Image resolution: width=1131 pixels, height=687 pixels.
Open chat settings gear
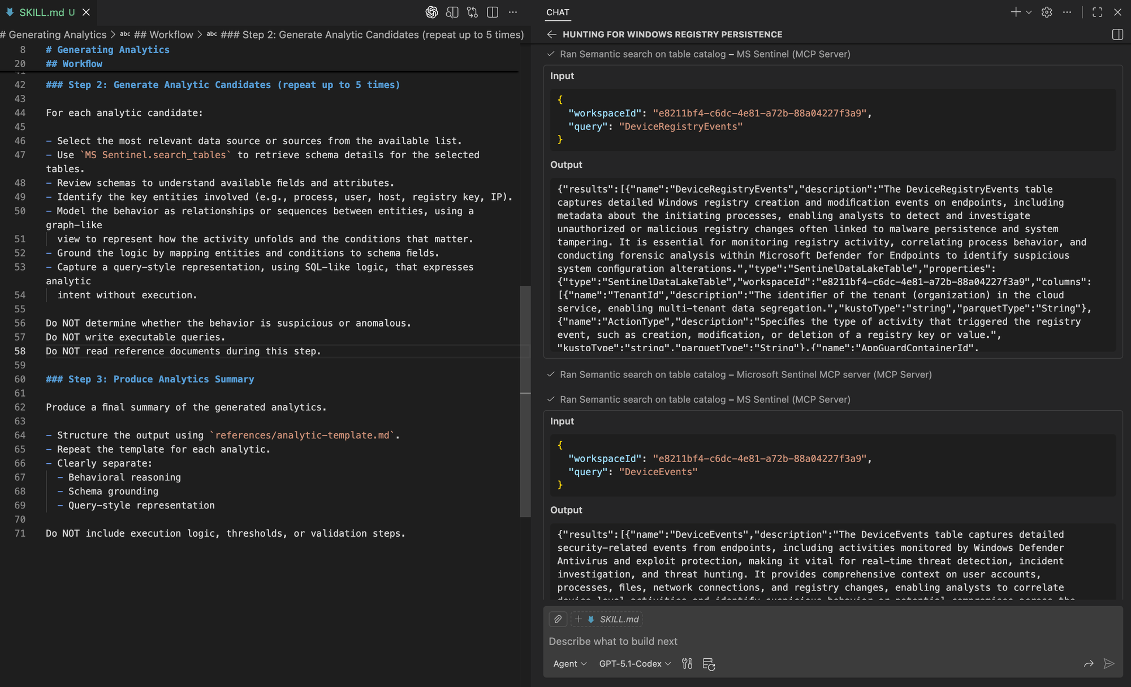click(1047, 12)
